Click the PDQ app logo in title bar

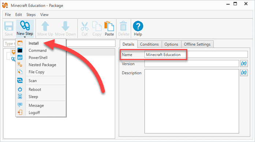coord(5,5)
